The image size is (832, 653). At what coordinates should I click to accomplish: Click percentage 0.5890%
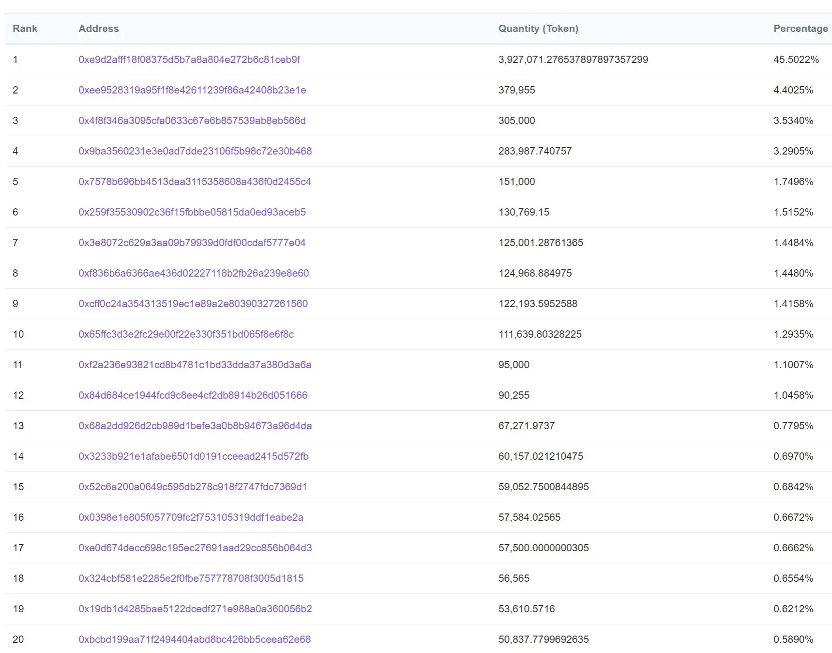793,639
